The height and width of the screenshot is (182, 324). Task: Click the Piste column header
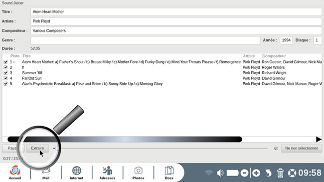[15, 56]
